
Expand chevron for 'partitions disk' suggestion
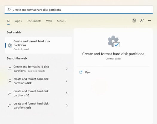tap(67, 81)
